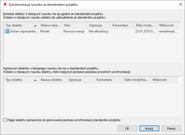
Task: Sort lower list by Typ obiektu header
Action: click(21, 80)
